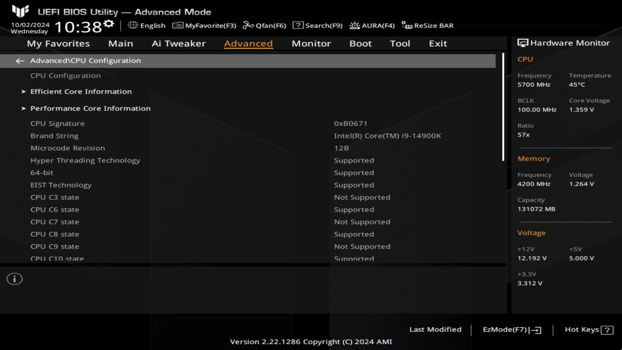Click the 10/02/2024 Wednesday date
The height and width of the screenshot is (350, 622).
coord(30,28)
